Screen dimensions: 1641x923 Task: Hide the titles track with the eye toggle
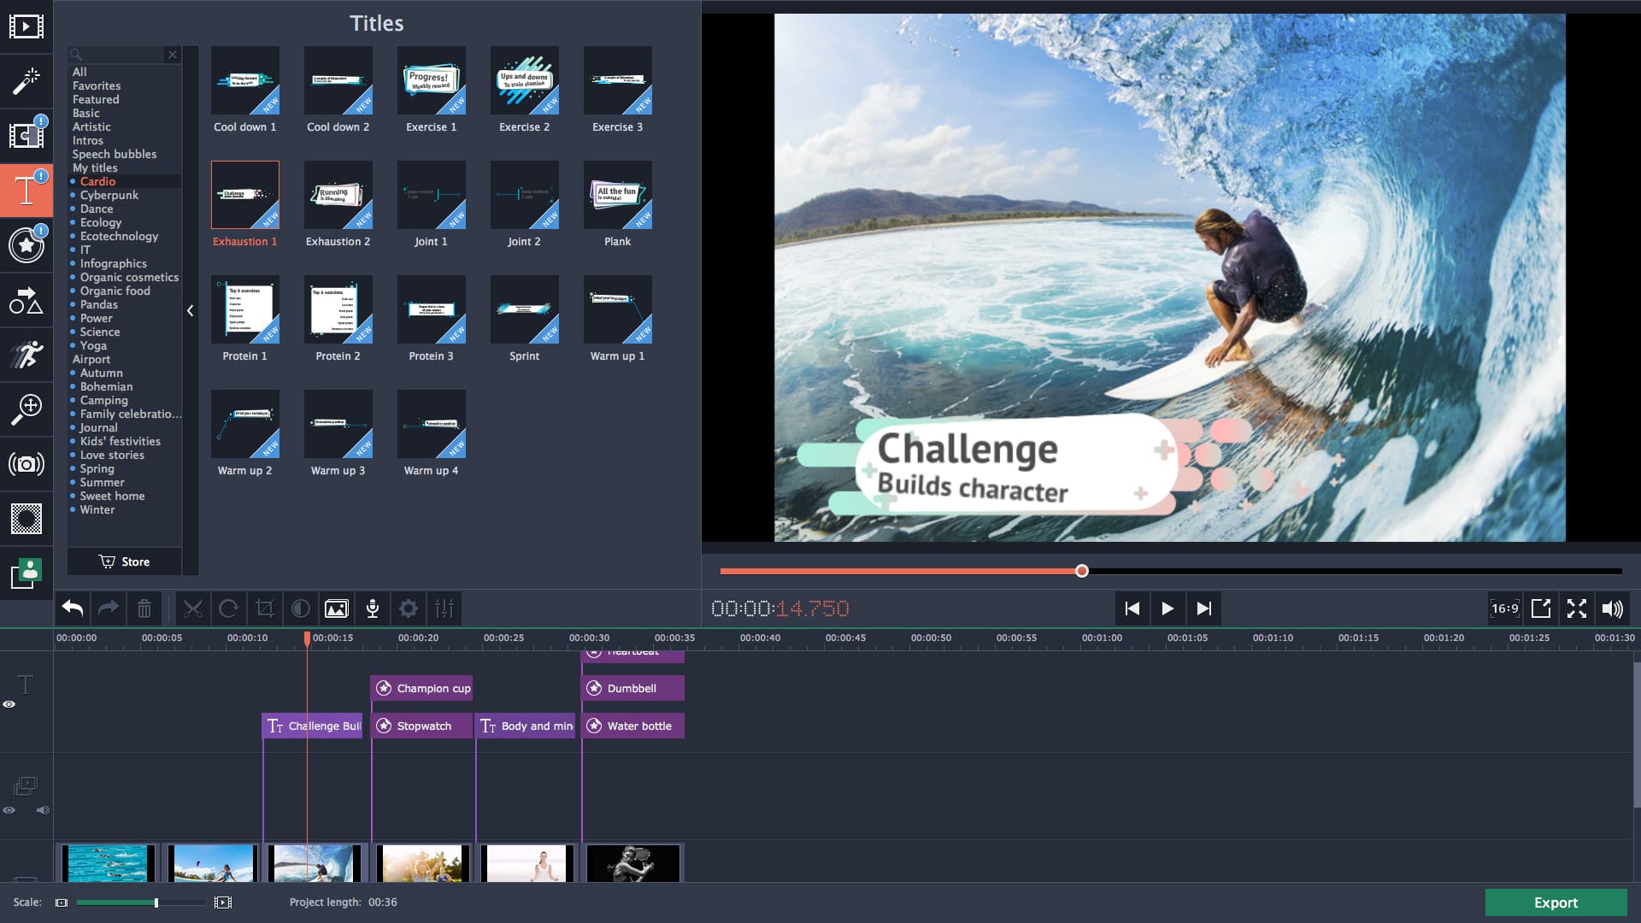click(x=9, y=703)
